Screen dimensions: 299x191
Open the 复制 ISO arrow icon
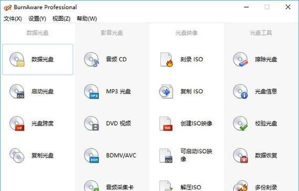point(166,91)
